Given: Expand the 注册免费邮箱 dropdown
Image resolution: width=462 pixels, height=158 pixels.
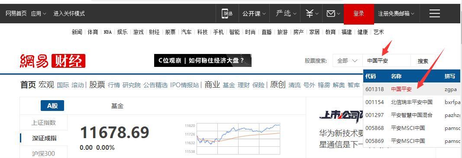Looking at the screenshot, I should point(396,13).
